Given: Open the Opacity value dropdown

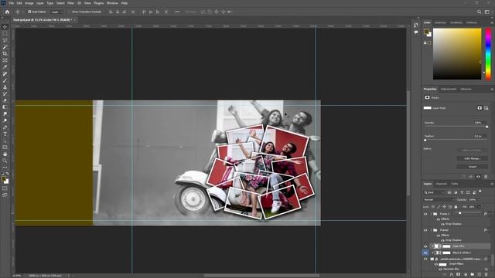Looking at the screenshot, I should click(480, 200).
